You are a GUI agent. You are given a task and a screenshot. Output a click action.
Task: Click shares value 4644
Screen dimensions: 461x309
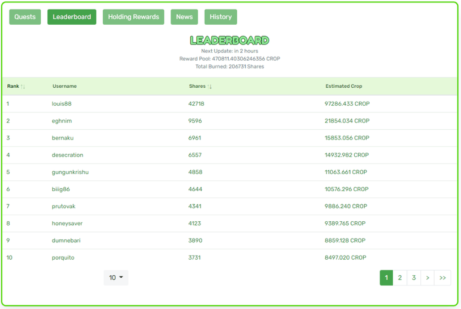pos(195,189)
